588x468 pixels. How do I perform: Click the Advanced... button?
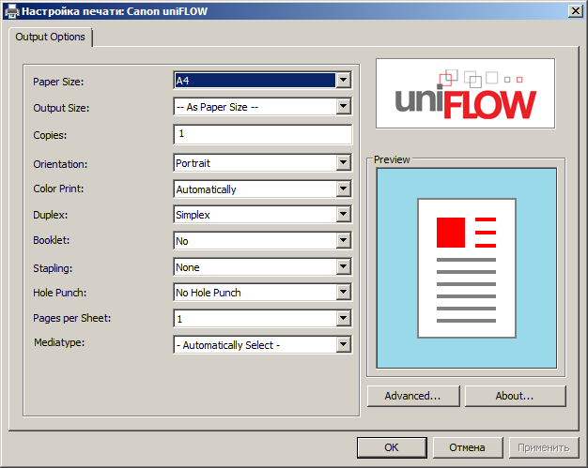coord(413,396)
